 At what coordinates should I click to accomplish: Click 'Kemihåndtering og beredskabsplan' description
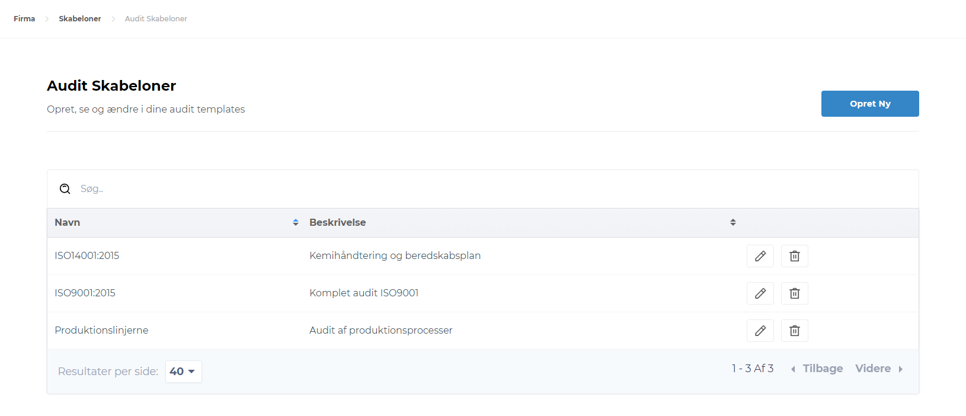[x=395, y=256]
